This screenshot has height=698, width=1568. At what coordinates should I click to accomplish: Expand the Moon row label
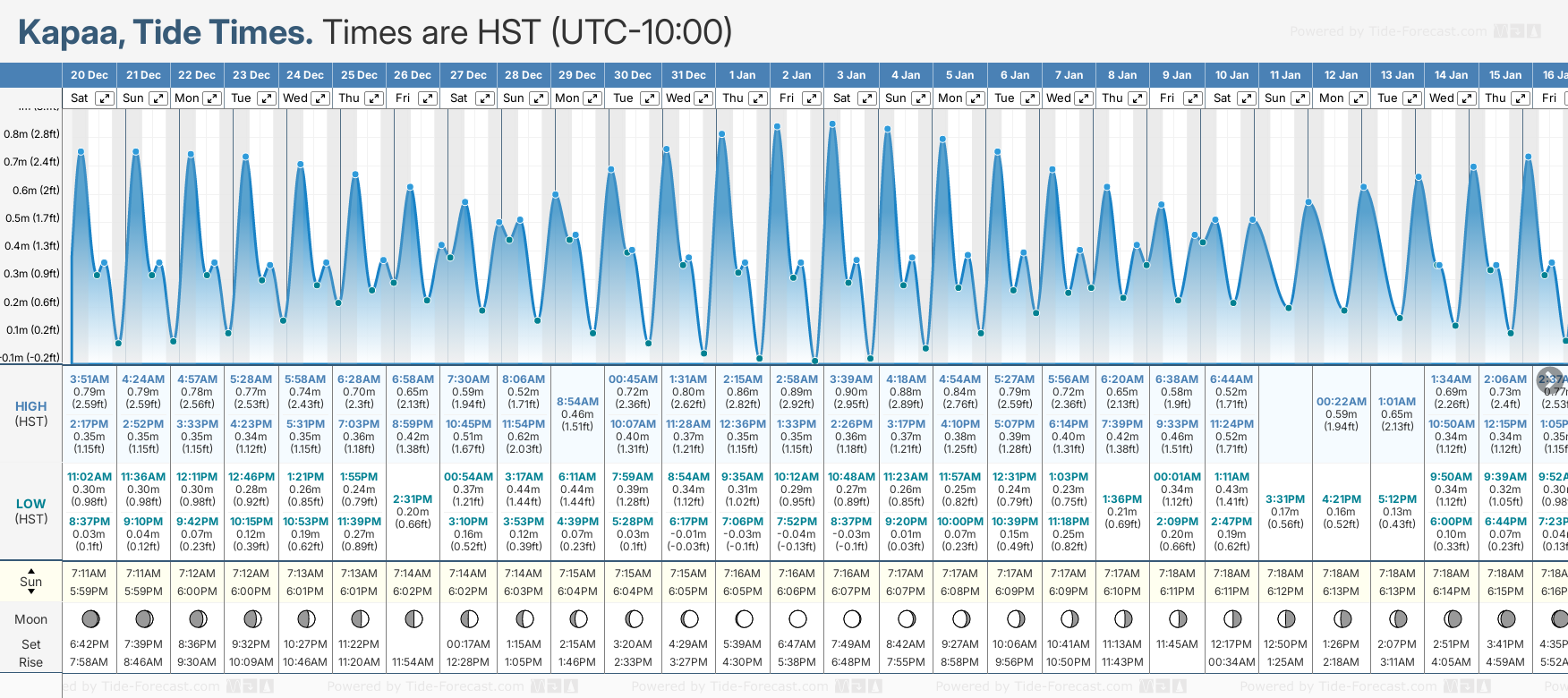coord(31,619)
